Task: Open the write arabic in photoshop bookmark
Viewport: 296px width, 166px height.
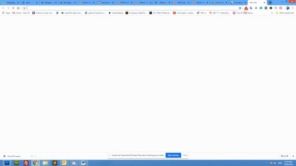Action: 184,13
